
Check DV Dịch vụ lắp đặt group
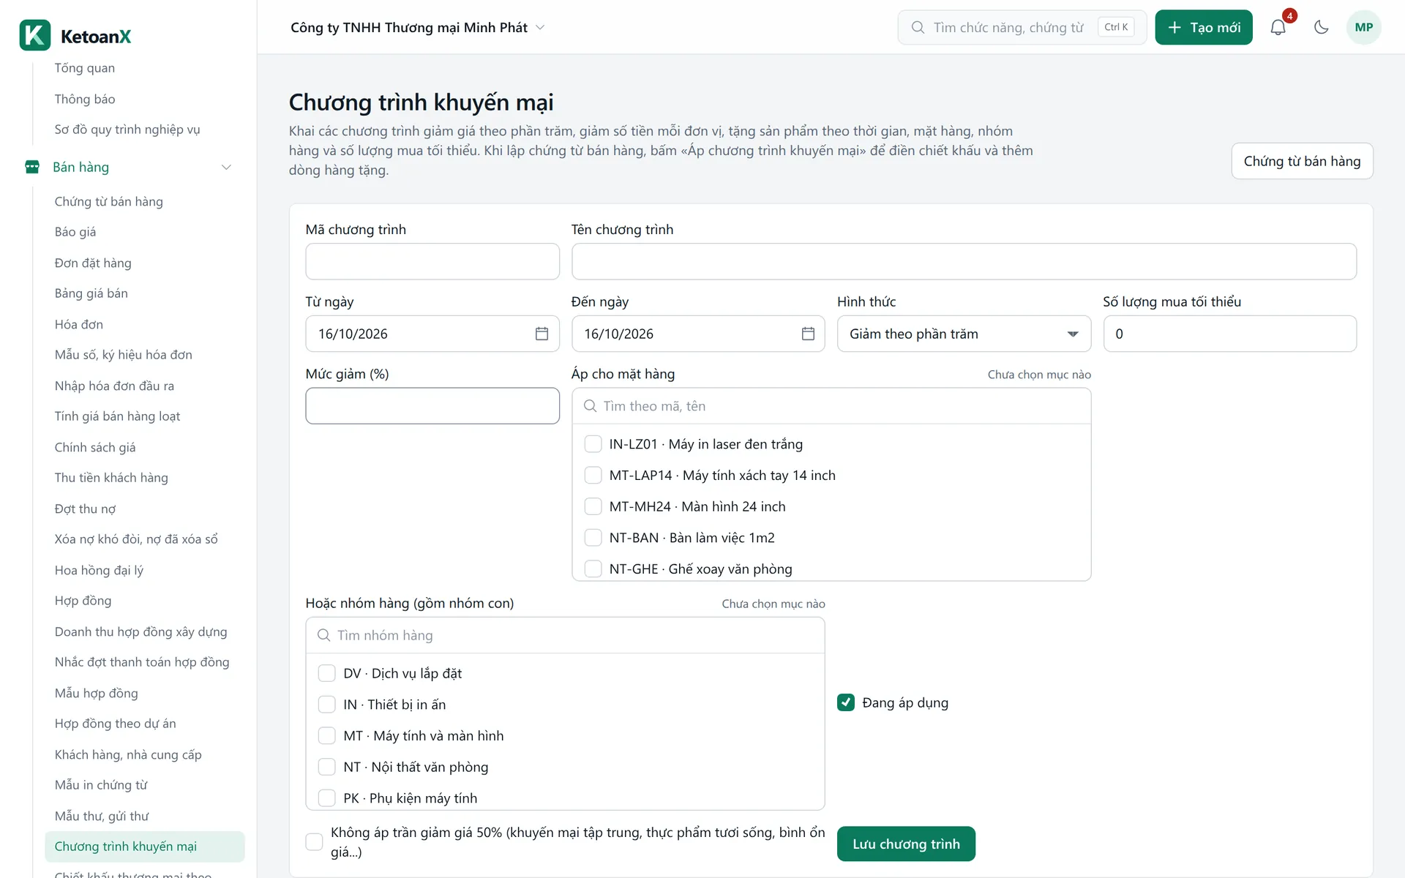[327, 673]
